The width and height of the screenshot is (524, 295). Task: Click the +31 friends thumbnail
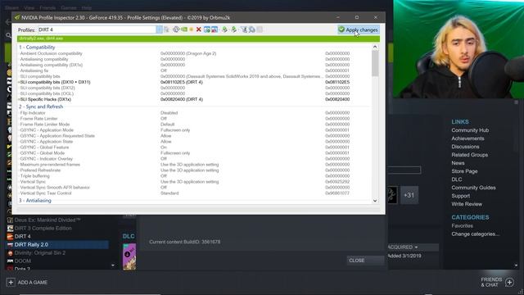409,195
